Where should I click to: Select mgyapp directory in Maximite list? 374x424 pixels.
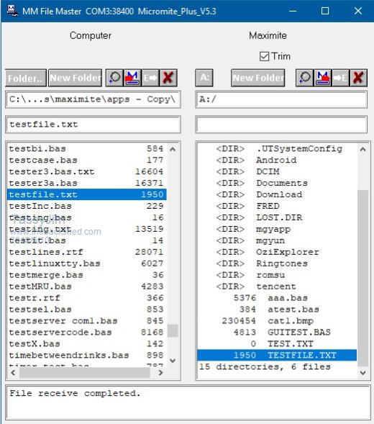[x=277, y=229]
